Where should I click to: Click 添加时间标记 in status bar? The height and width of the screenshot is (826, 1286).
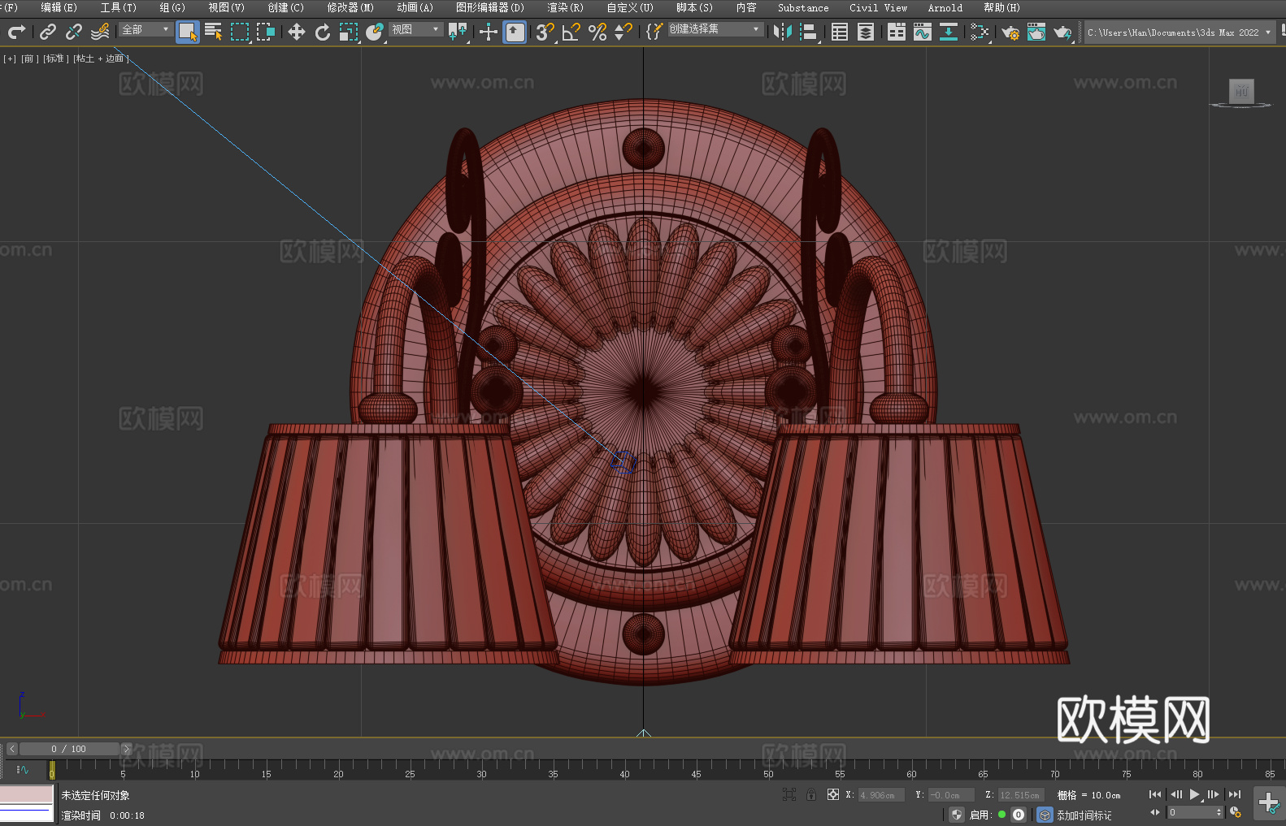pos(1084,815)
